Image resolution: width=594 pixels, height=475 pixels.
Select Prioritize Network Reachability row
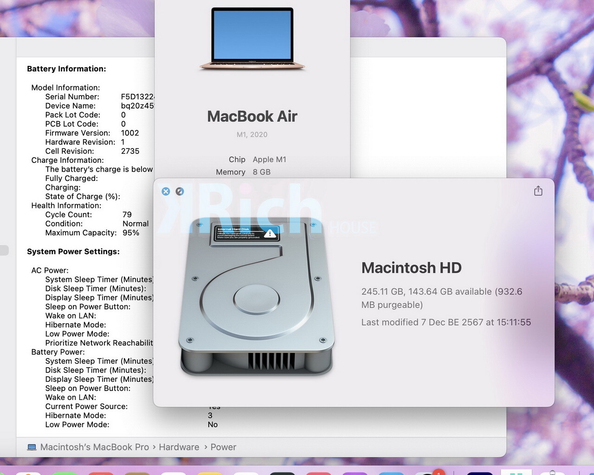(99, 343)
